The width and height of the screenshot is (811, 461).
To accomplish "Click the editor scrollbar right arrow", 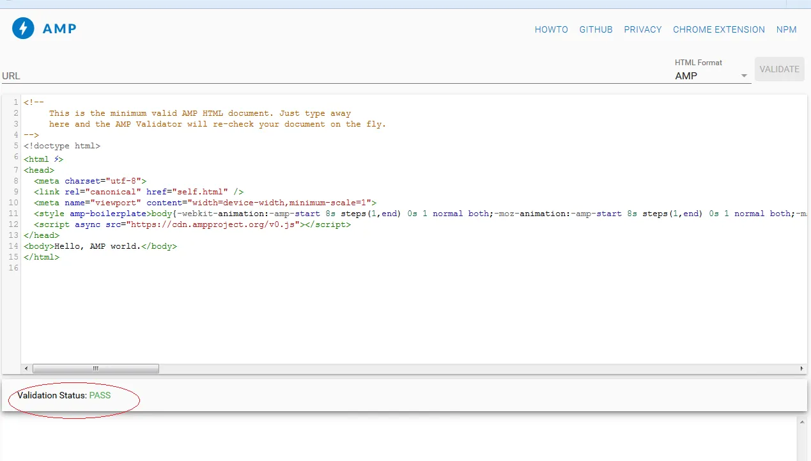I will pos(801,368).
